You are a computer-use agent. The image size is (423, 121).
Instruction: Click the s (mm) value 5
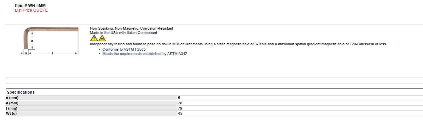[179, 98]
